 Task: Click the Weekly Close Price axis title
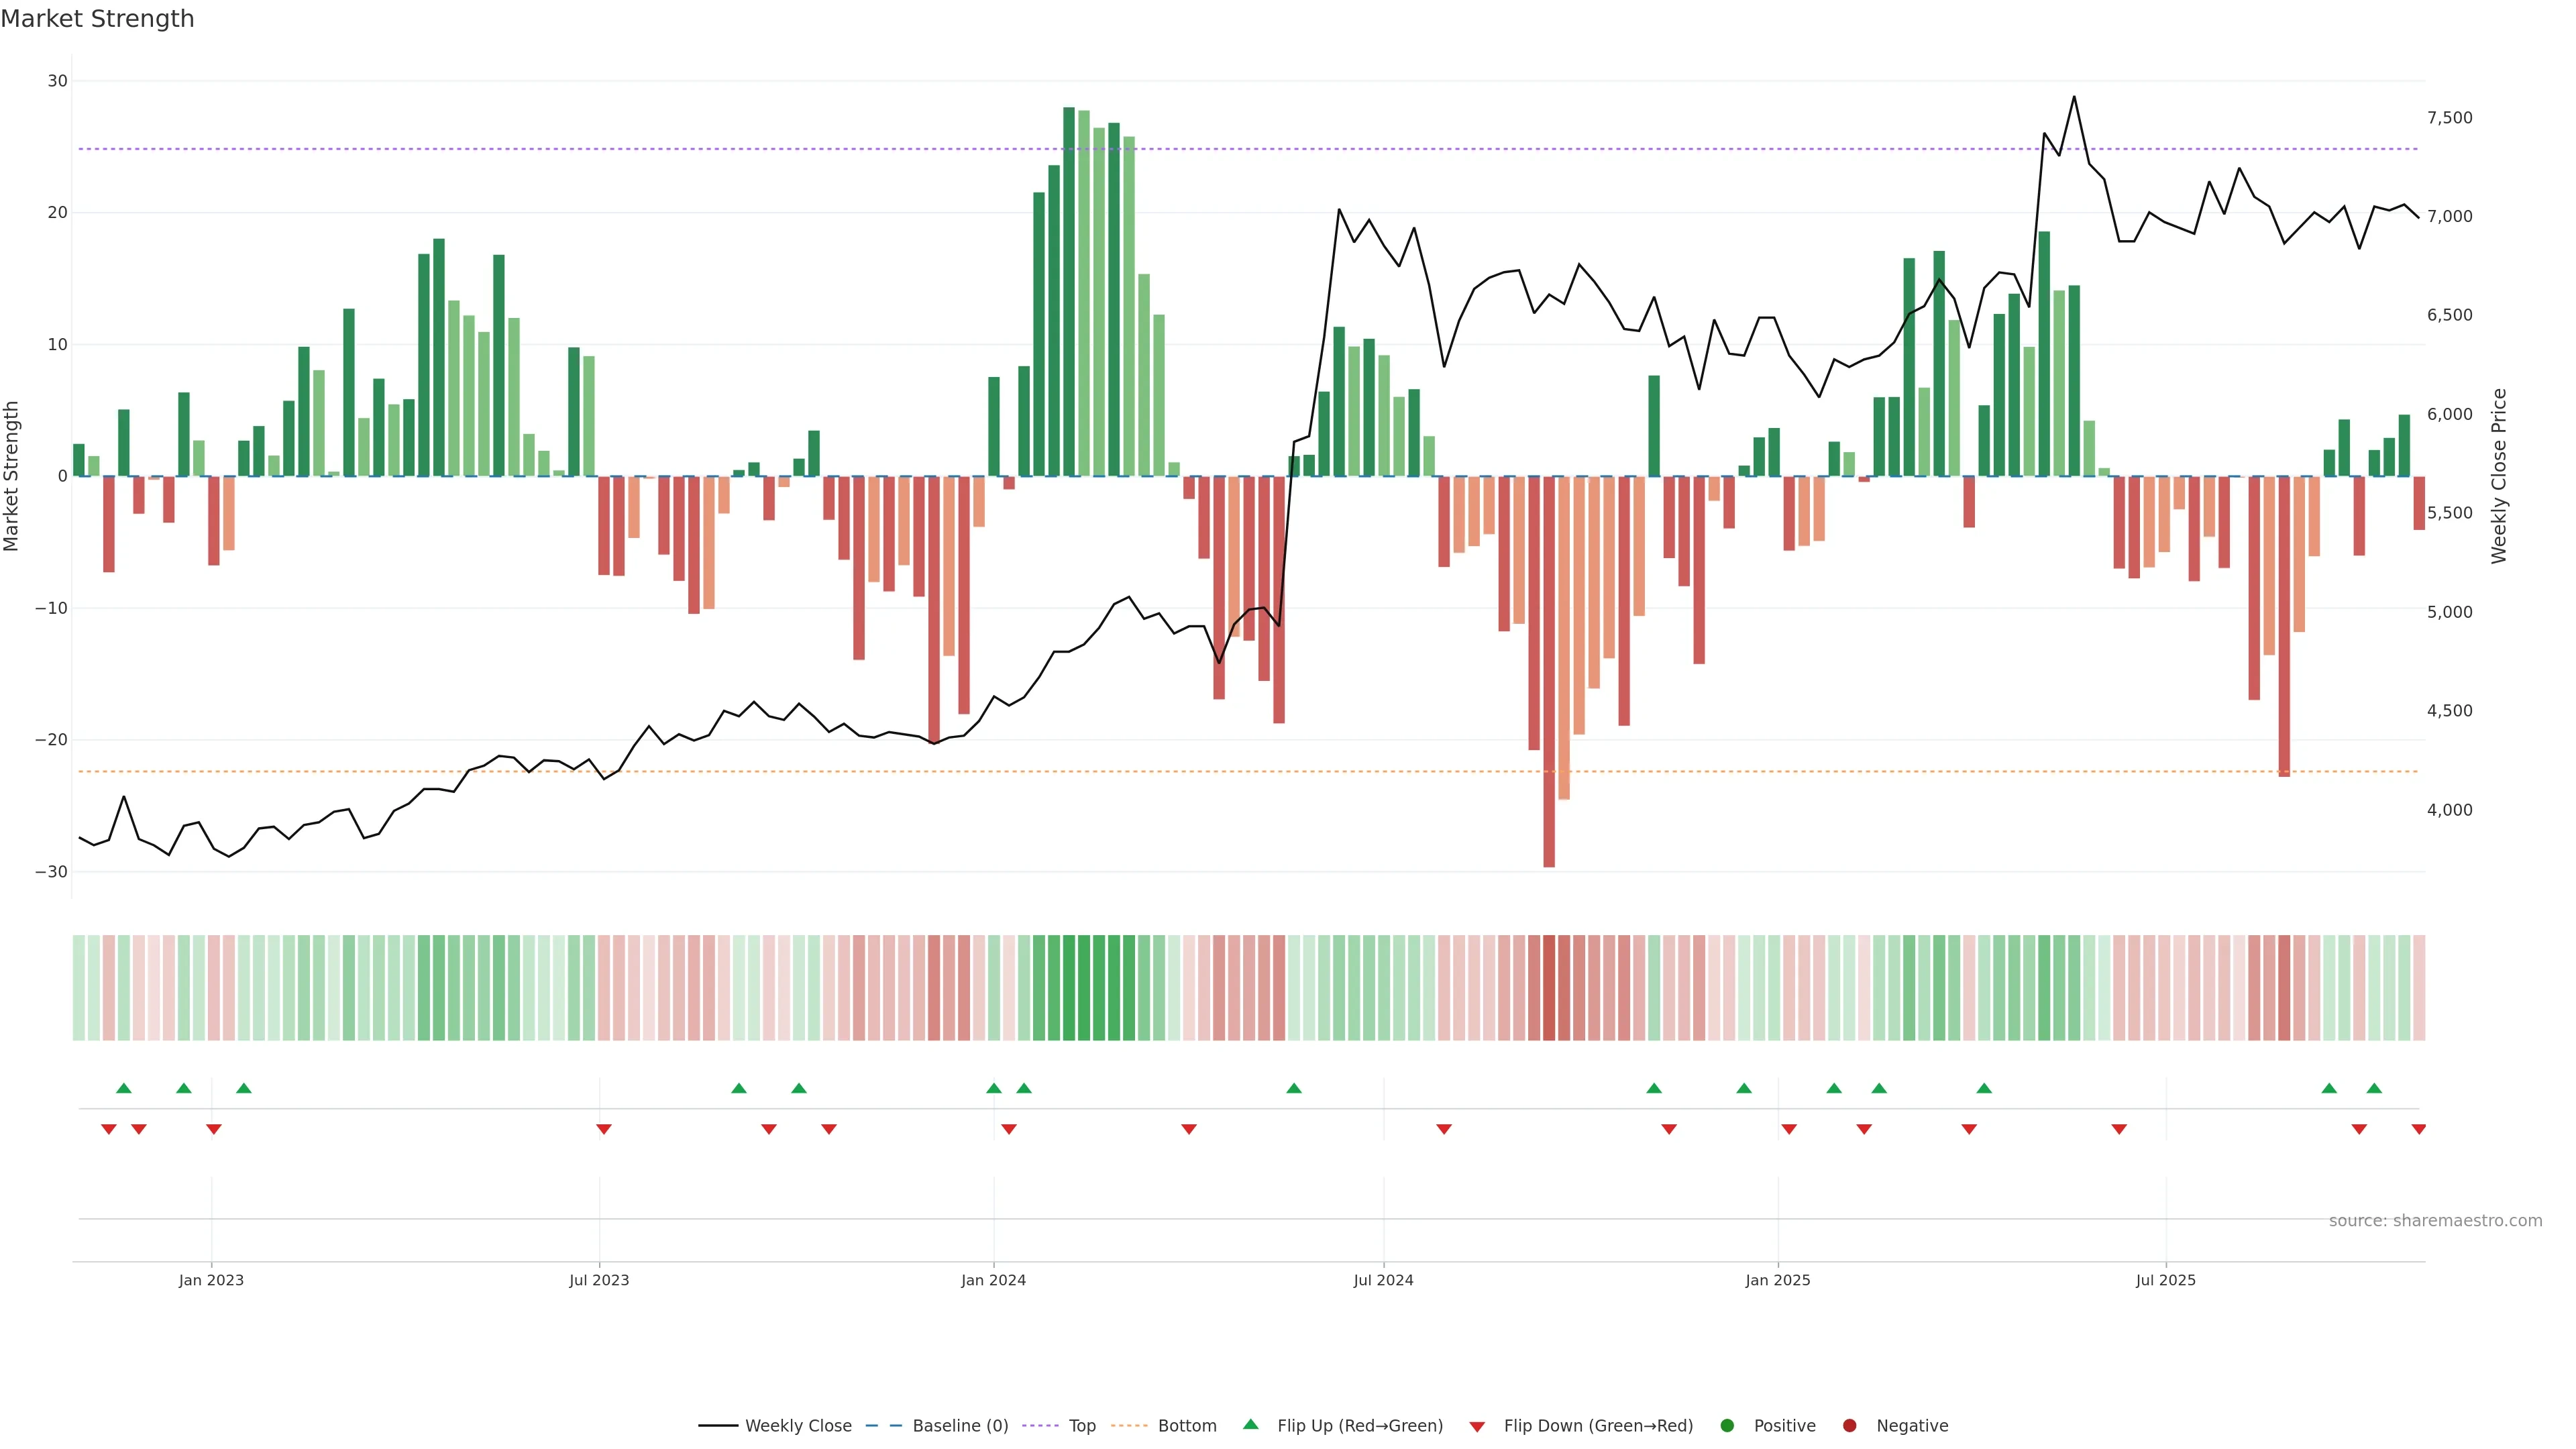2499,476
